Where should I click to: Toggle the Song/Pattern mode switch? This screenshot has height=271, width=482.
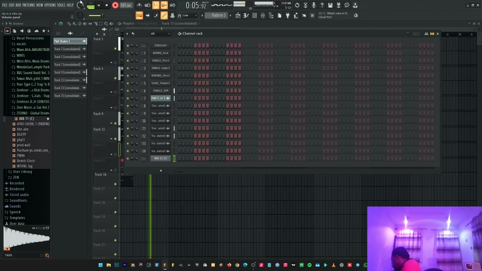pyautogui.click(x=91, y=5)
